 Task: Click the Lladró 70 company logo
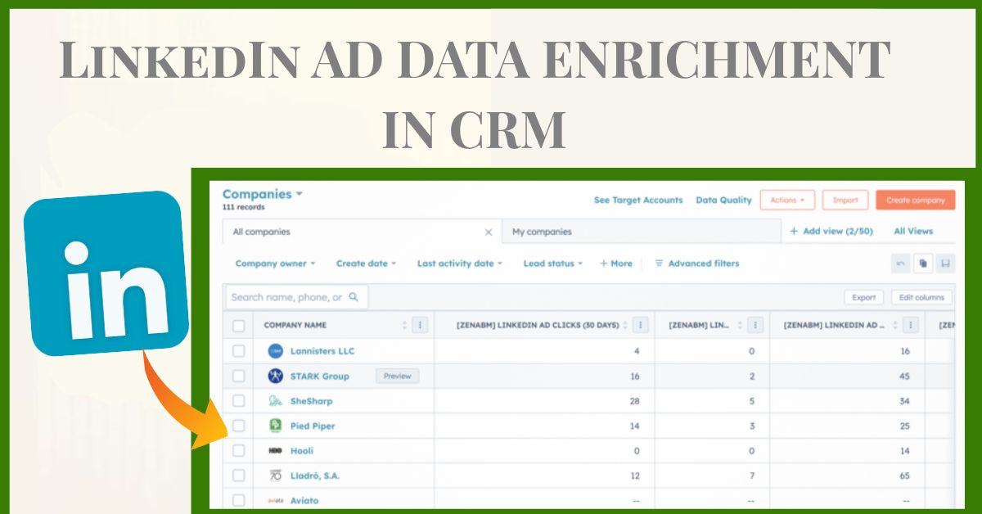(x=276, y=476)
